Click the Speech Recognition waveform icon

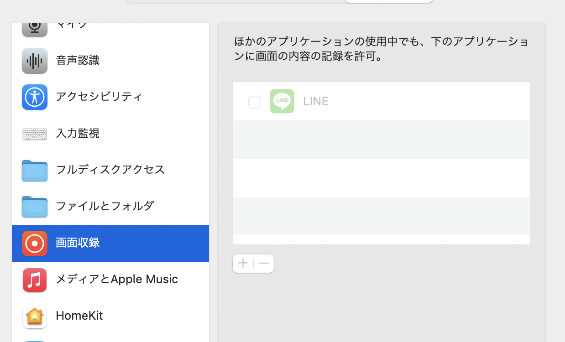click(35, 61)
